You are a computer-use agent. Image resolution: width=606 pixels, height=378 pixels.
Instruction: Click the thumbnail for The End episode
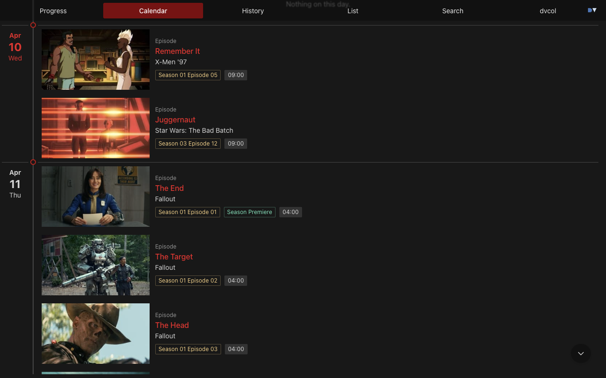click(x=95, y=197)
